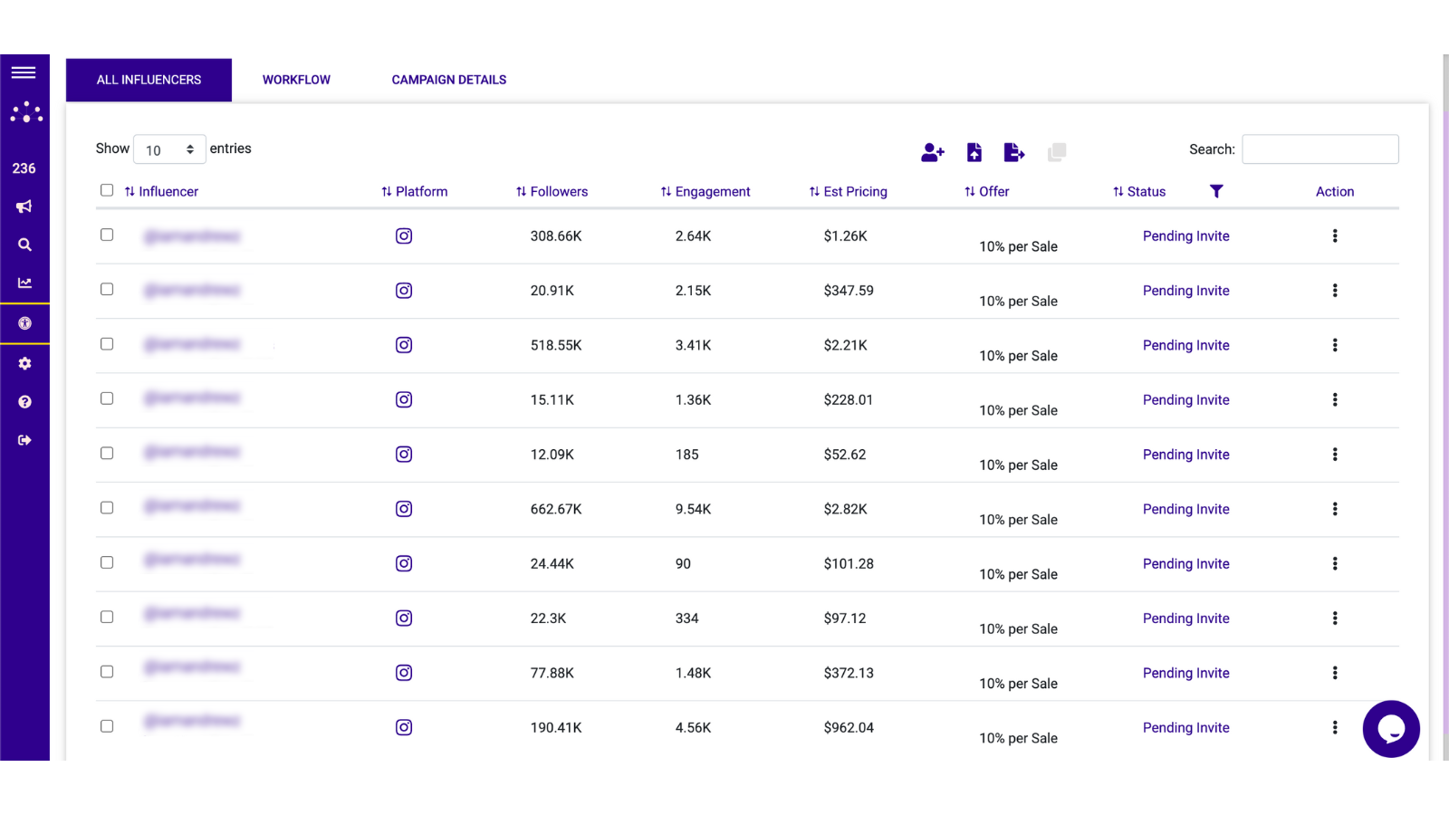Click the greyed-out copy icon
Image resolution: width=1449 pixels, height=815 pixels.
(1057, 152)
